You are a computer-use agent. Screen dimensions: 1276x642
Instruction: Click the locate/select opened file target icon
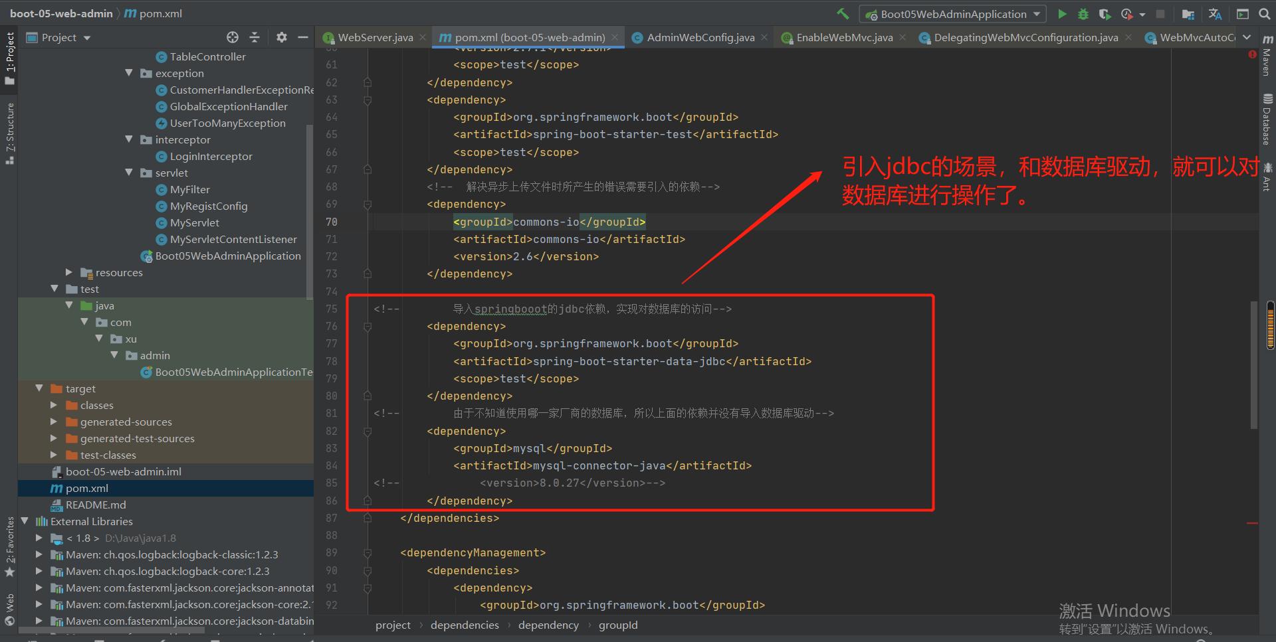(232, 37)
